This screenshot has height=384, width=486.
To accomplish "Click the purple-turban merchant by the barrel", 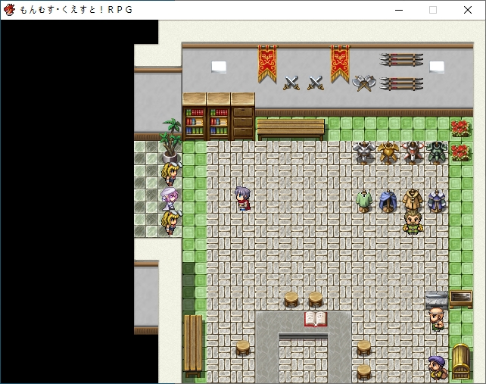I will (x=437, y=367).
